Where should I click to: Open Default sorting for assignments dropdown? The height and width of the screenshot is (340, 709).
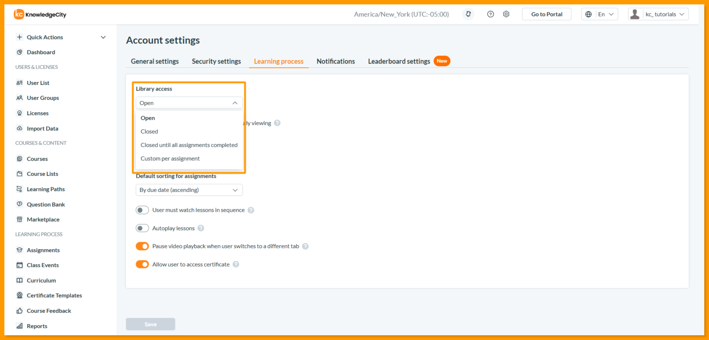(x=189, y=190)
